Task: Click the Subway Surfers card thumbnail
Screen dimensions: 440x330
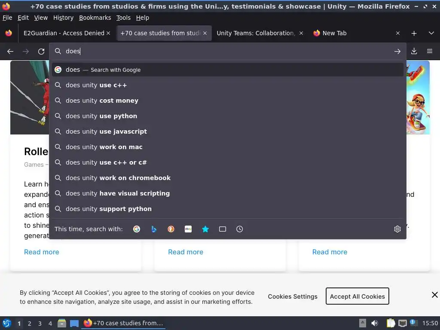Action: 418,98
